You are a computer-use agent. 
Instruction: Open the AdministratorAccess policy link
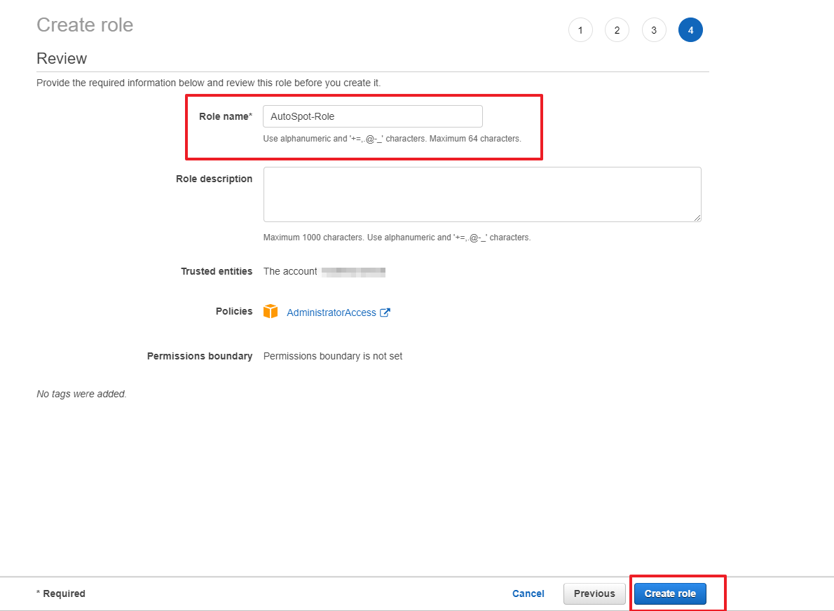[331, 313]
